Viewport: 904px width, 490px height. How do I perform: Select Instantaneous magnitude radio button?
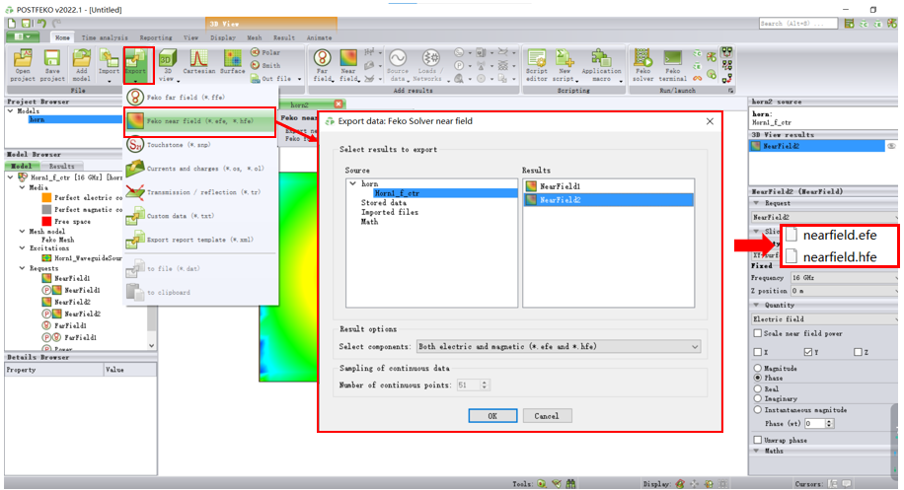(x=758, y=410)
